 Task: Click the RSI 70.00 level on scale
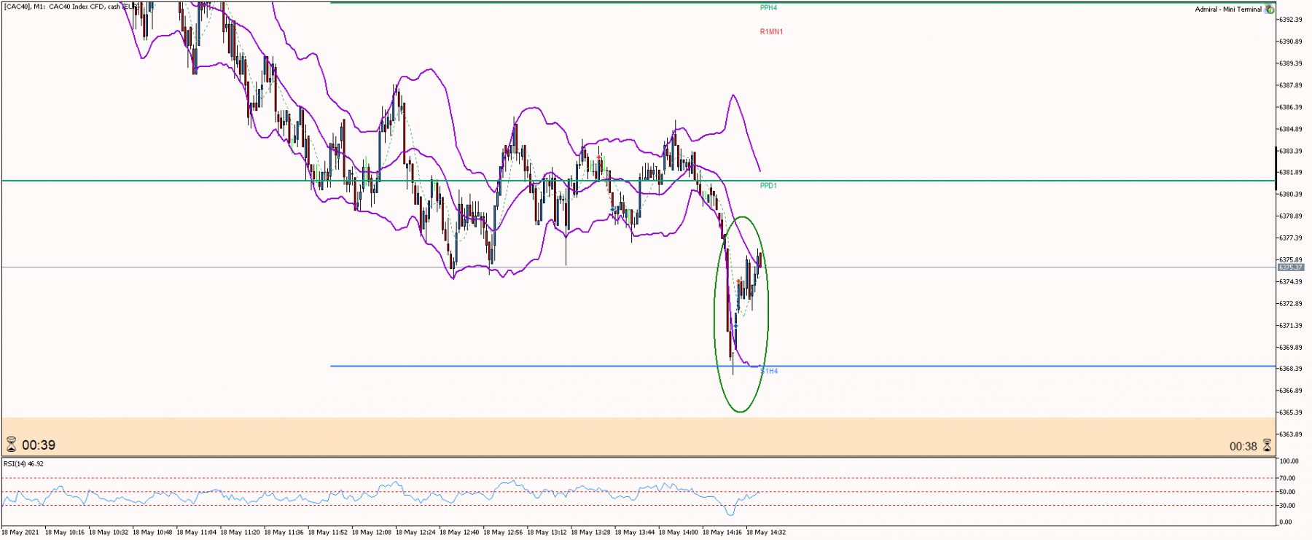[x=1287, y=478]
